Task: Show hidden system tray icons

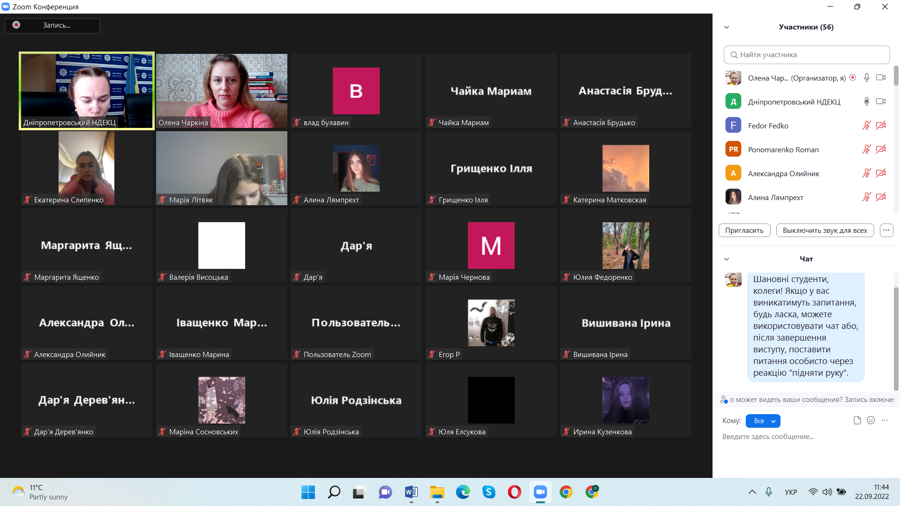Action: (x=752, y=492)
